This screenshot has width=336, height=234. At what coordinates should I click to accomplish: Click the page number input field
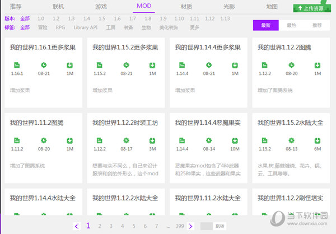(206, 226)
